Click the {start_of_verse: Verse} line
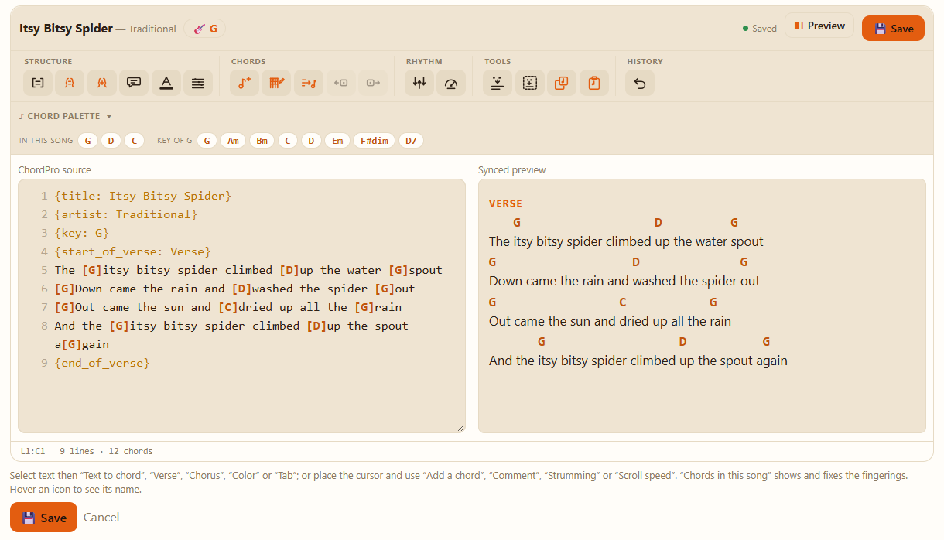 [x=133, y=251]
